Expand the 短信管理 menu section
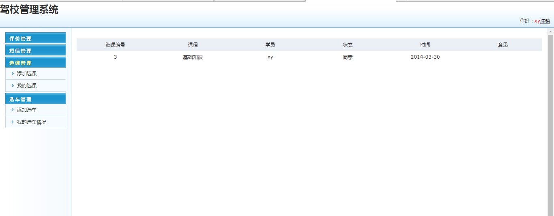This screenshot has width=554, height=216. click(36, 50)
